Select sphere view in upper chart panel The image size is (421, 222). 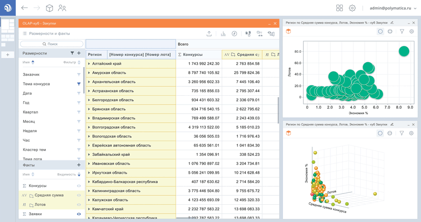click(x=390, y=32)
